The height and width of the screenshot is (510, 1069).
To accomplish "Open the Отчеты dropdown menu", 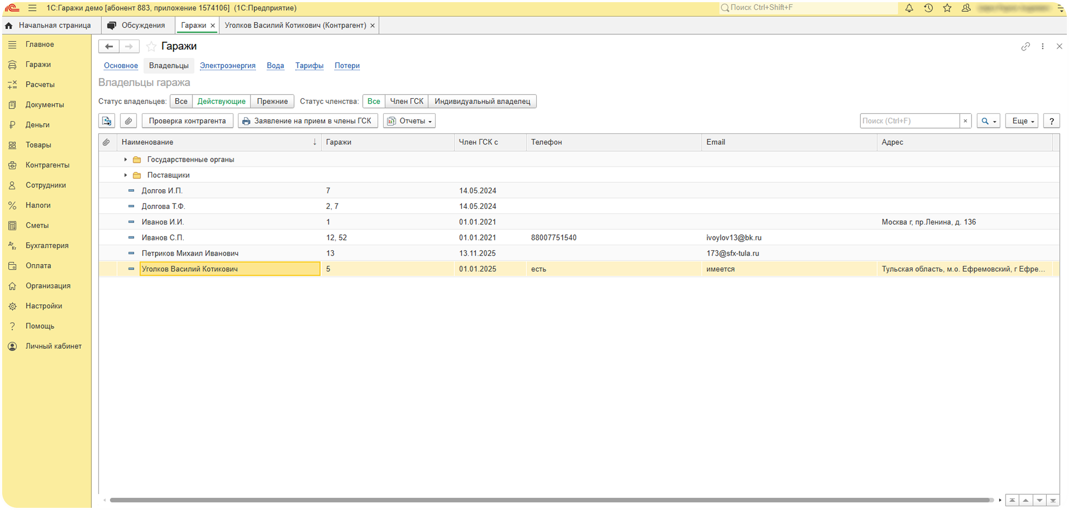I will [409, 121].
